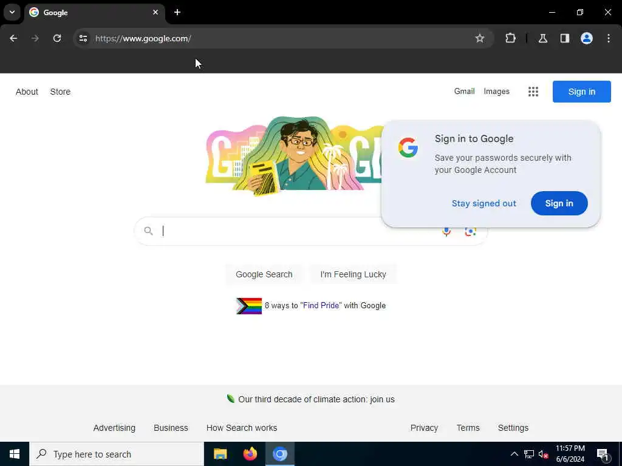Viewport: 622px width, 466px height.
Task: Click the magnifier icon in search box
Action: pos(148,231)
